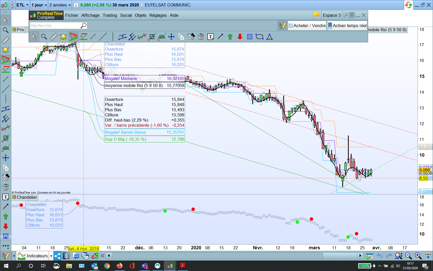Pick the Fibonacci arcs tool

162,37
